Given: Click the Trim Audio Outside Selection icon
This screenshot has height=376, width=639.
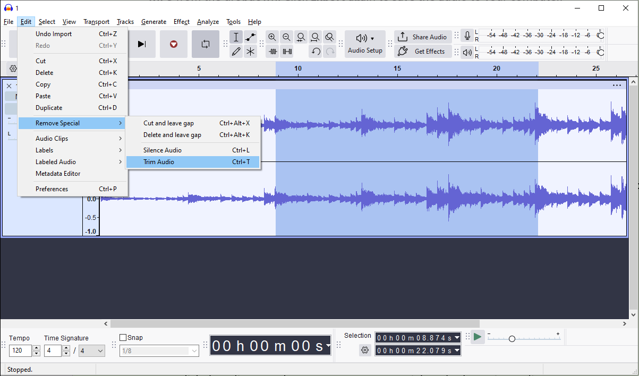Looking at the screenshot, I should 273,51.
